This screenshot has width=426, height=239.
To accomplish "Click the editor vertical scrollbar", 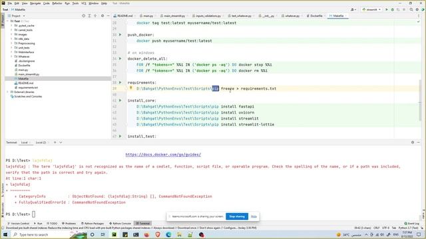I will tap(420, 100).
